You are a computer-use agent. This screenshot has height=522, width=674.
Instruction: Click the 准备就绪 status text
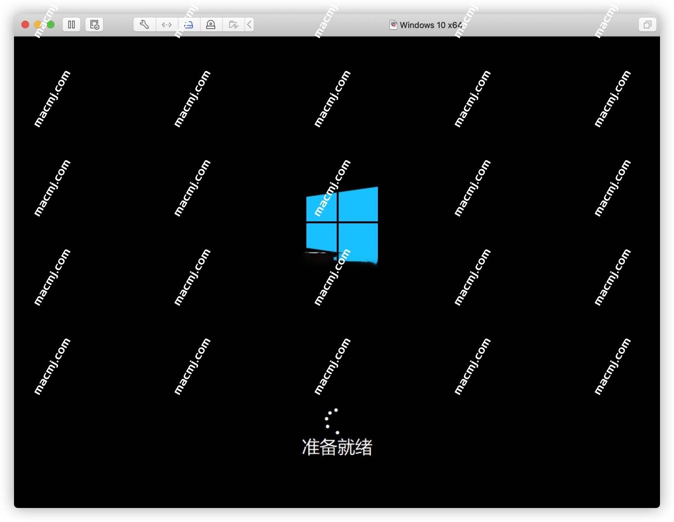pyautogui.click(x=337, y=447)
